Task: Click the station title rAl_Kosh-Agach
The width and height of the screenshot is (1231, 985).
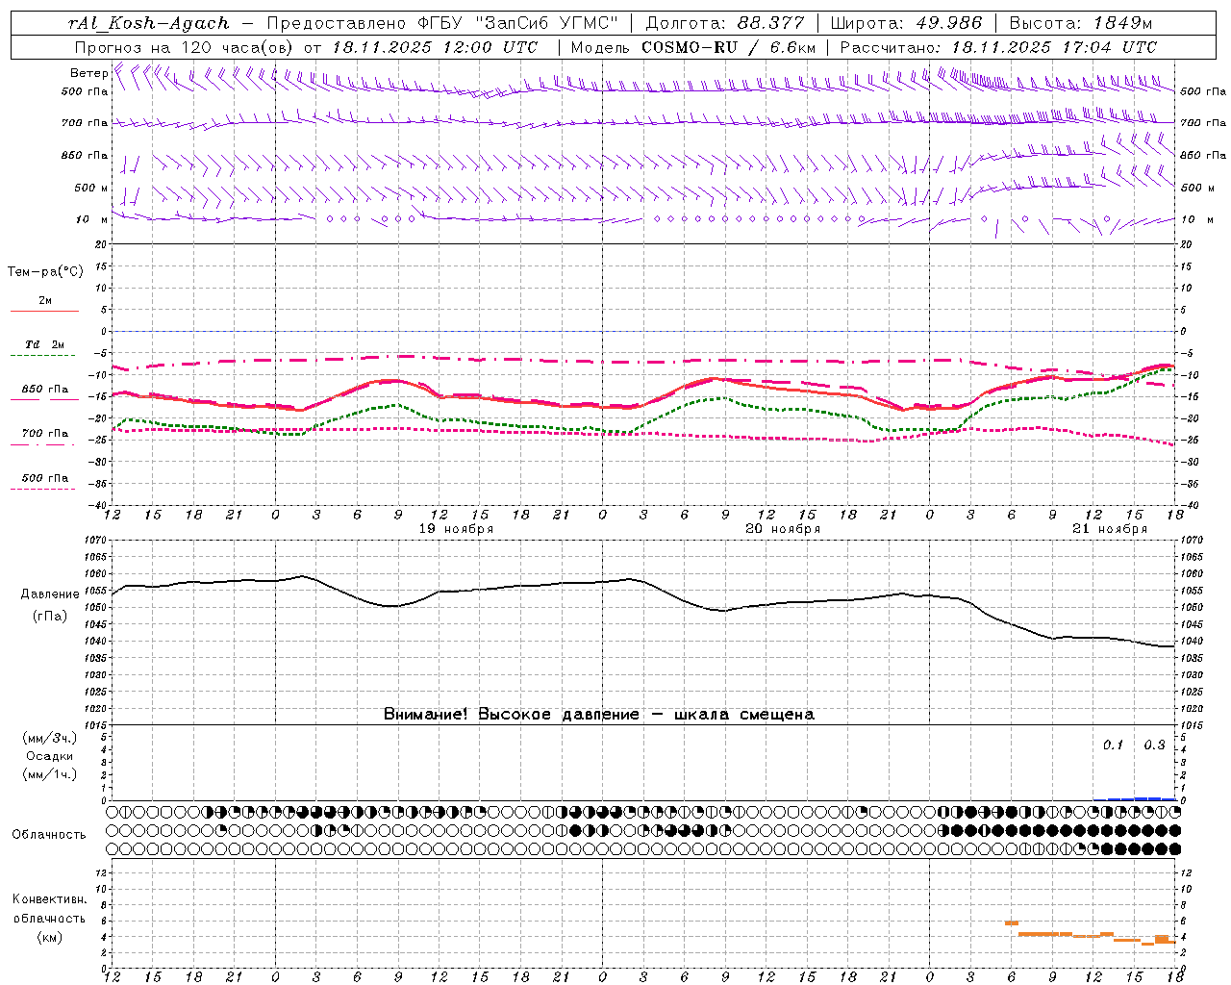Action: tap(149, 23)
